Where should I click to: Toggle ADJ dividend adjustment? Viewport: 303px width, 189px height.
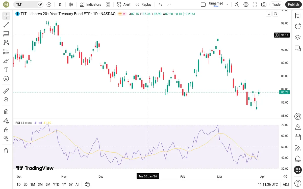coord(286,184)
